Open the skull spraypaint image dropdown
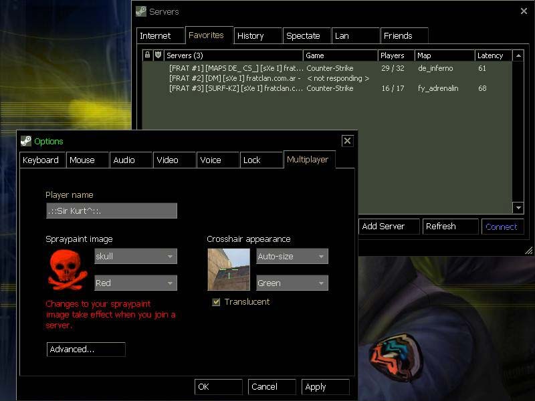Image resolution: width=535 pixels, height=401 pixels. pyautogui.click(x=136, y=256)
